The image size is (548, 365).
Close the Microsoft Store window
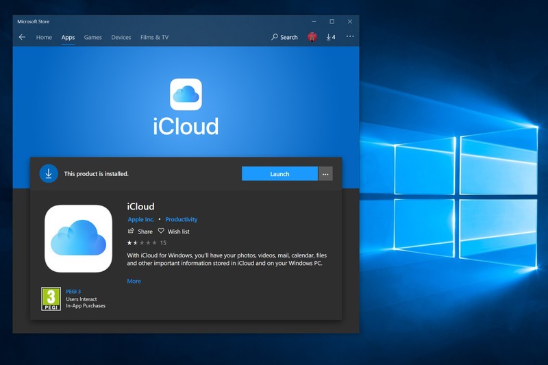coord(350,21)
